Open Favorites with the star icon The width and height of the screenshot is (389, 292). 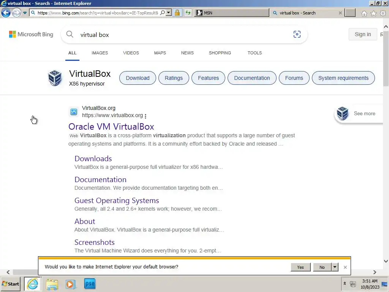[373, 13]
